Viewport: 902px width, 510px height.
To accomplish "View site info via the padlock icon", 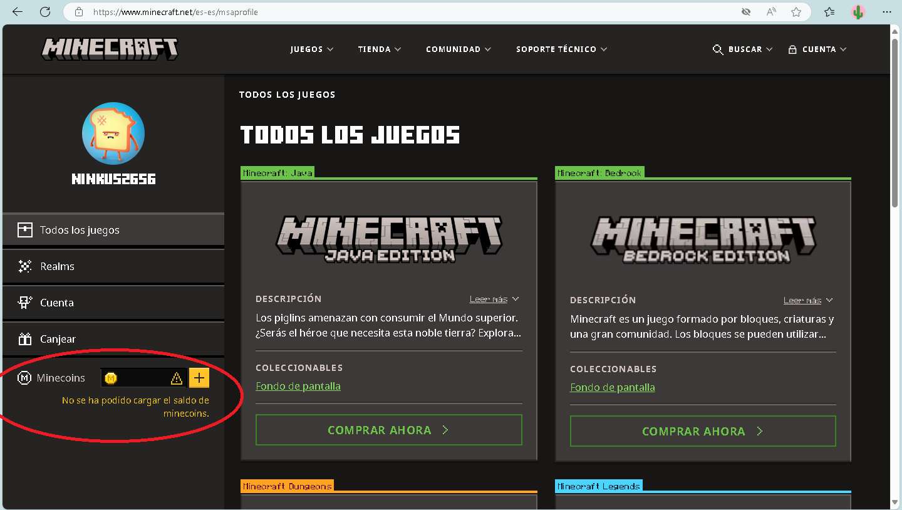I will point(79,12).
